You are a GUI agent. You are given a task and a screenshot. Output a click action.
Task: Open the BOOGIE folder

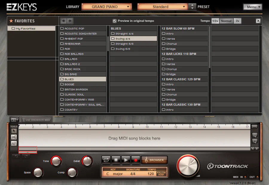[x=83, y=84]
